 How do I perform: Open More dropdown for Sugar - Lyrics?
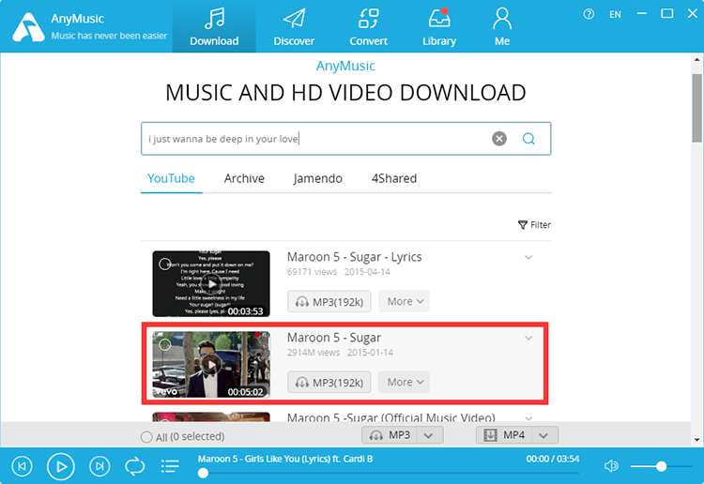[404, 301]
